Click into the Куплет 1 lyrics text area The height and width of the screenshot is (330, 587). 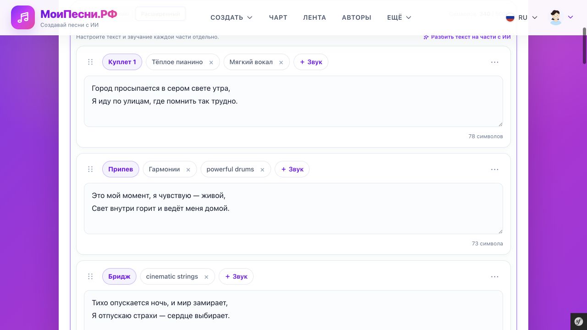(x=293, y=101)
